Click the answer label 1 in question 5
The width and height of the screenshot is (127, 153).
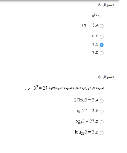click(93, 44)
